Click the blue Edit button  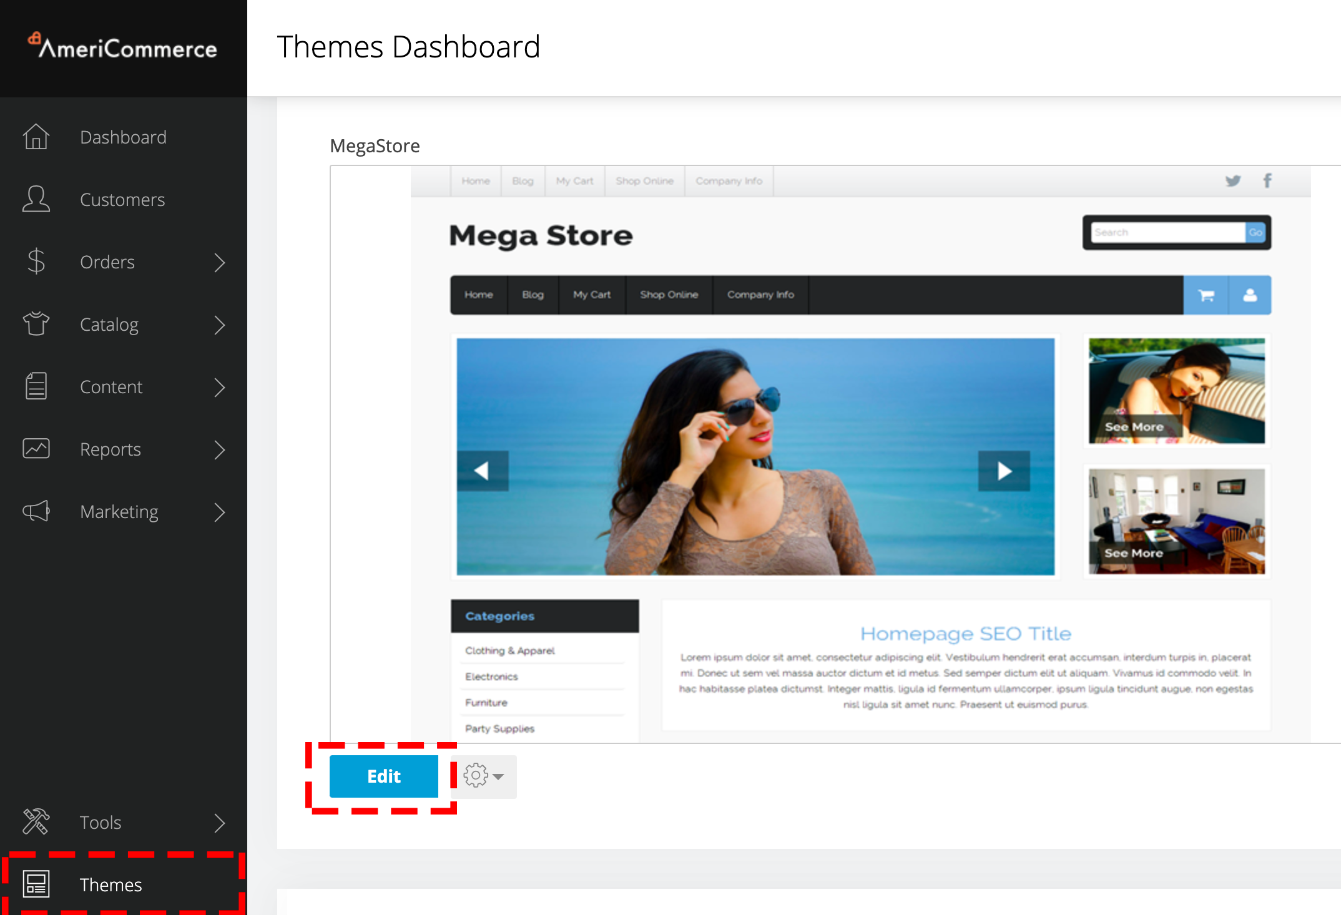point(384,776)
